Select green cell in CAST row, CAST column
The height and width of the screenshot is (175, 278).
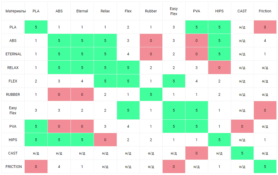[x=242, y=153]
